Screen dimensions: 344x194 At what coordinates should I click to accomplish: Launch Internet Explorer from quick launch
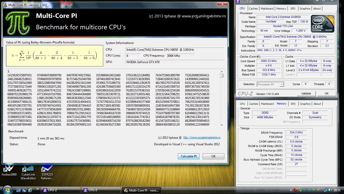(30, 190)
